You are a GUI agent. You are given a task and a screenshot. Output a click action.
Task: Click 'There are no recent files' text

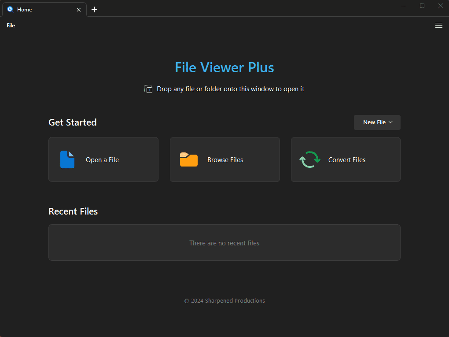coord(224,243)
